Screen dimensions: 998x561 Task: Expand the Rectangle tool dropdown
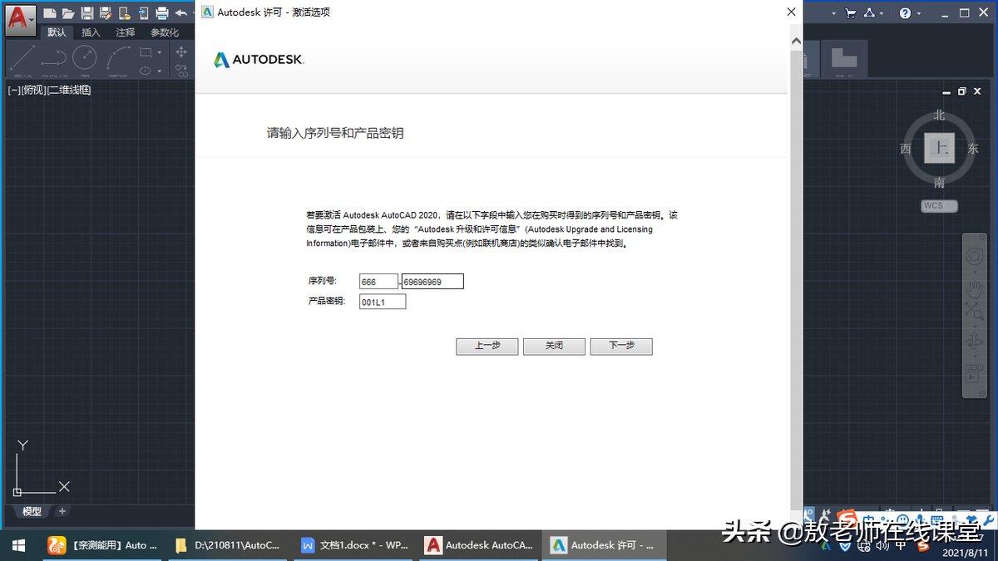[160, 52]
